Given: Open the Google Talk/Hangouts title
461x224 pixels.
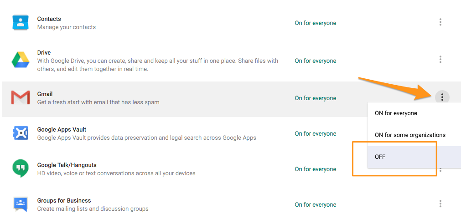Looking at the screenshot, I should point(67,165).
